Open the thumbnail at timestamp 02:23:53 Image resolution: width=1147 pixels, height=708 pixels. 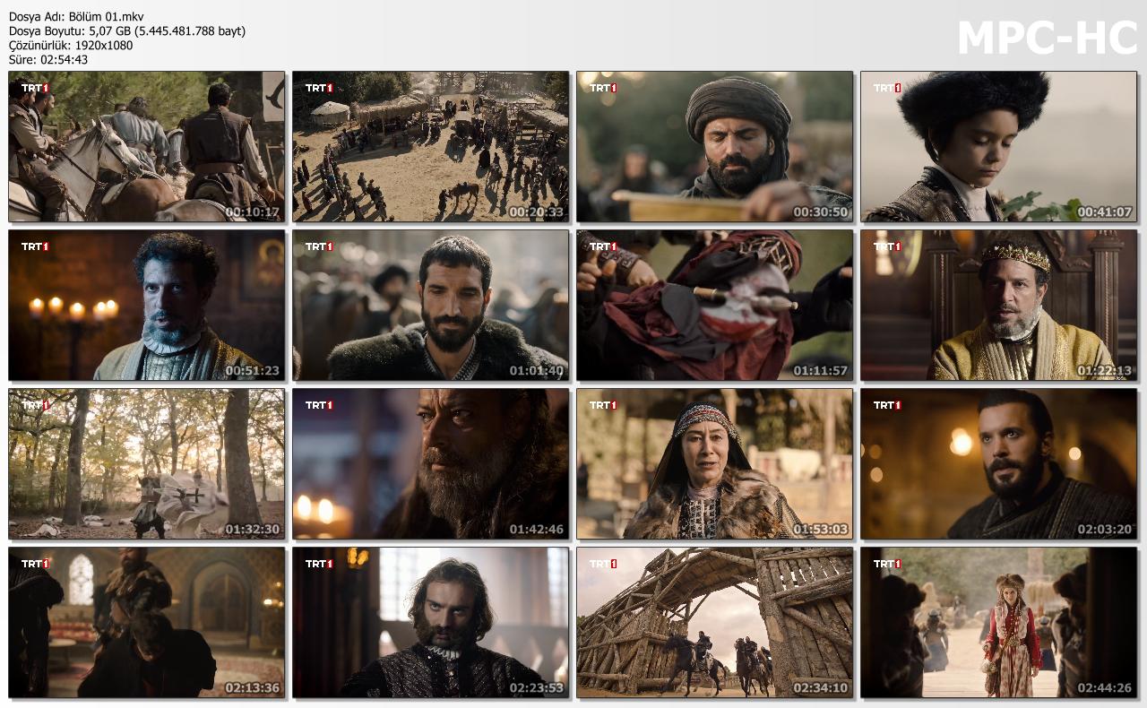click(431, 623)
